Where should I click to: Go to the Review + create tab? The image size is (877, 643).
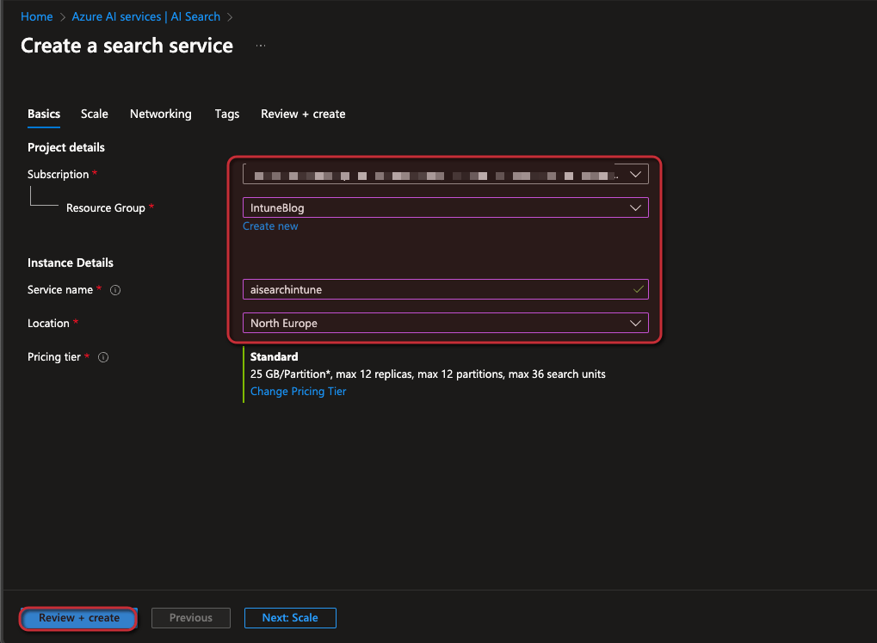point(303,114)
